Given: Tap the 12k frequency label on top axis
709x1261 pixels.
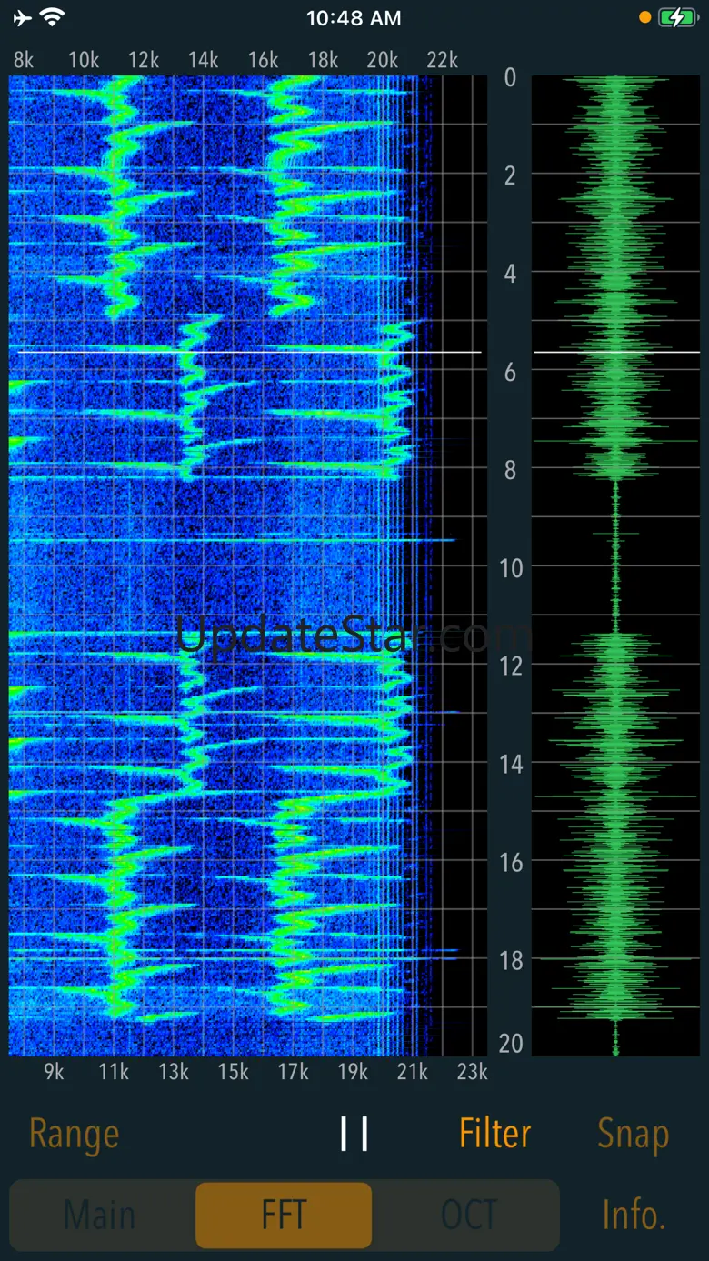Looking at the screenshot, I should pyautogui.click(x=144, y=60).
